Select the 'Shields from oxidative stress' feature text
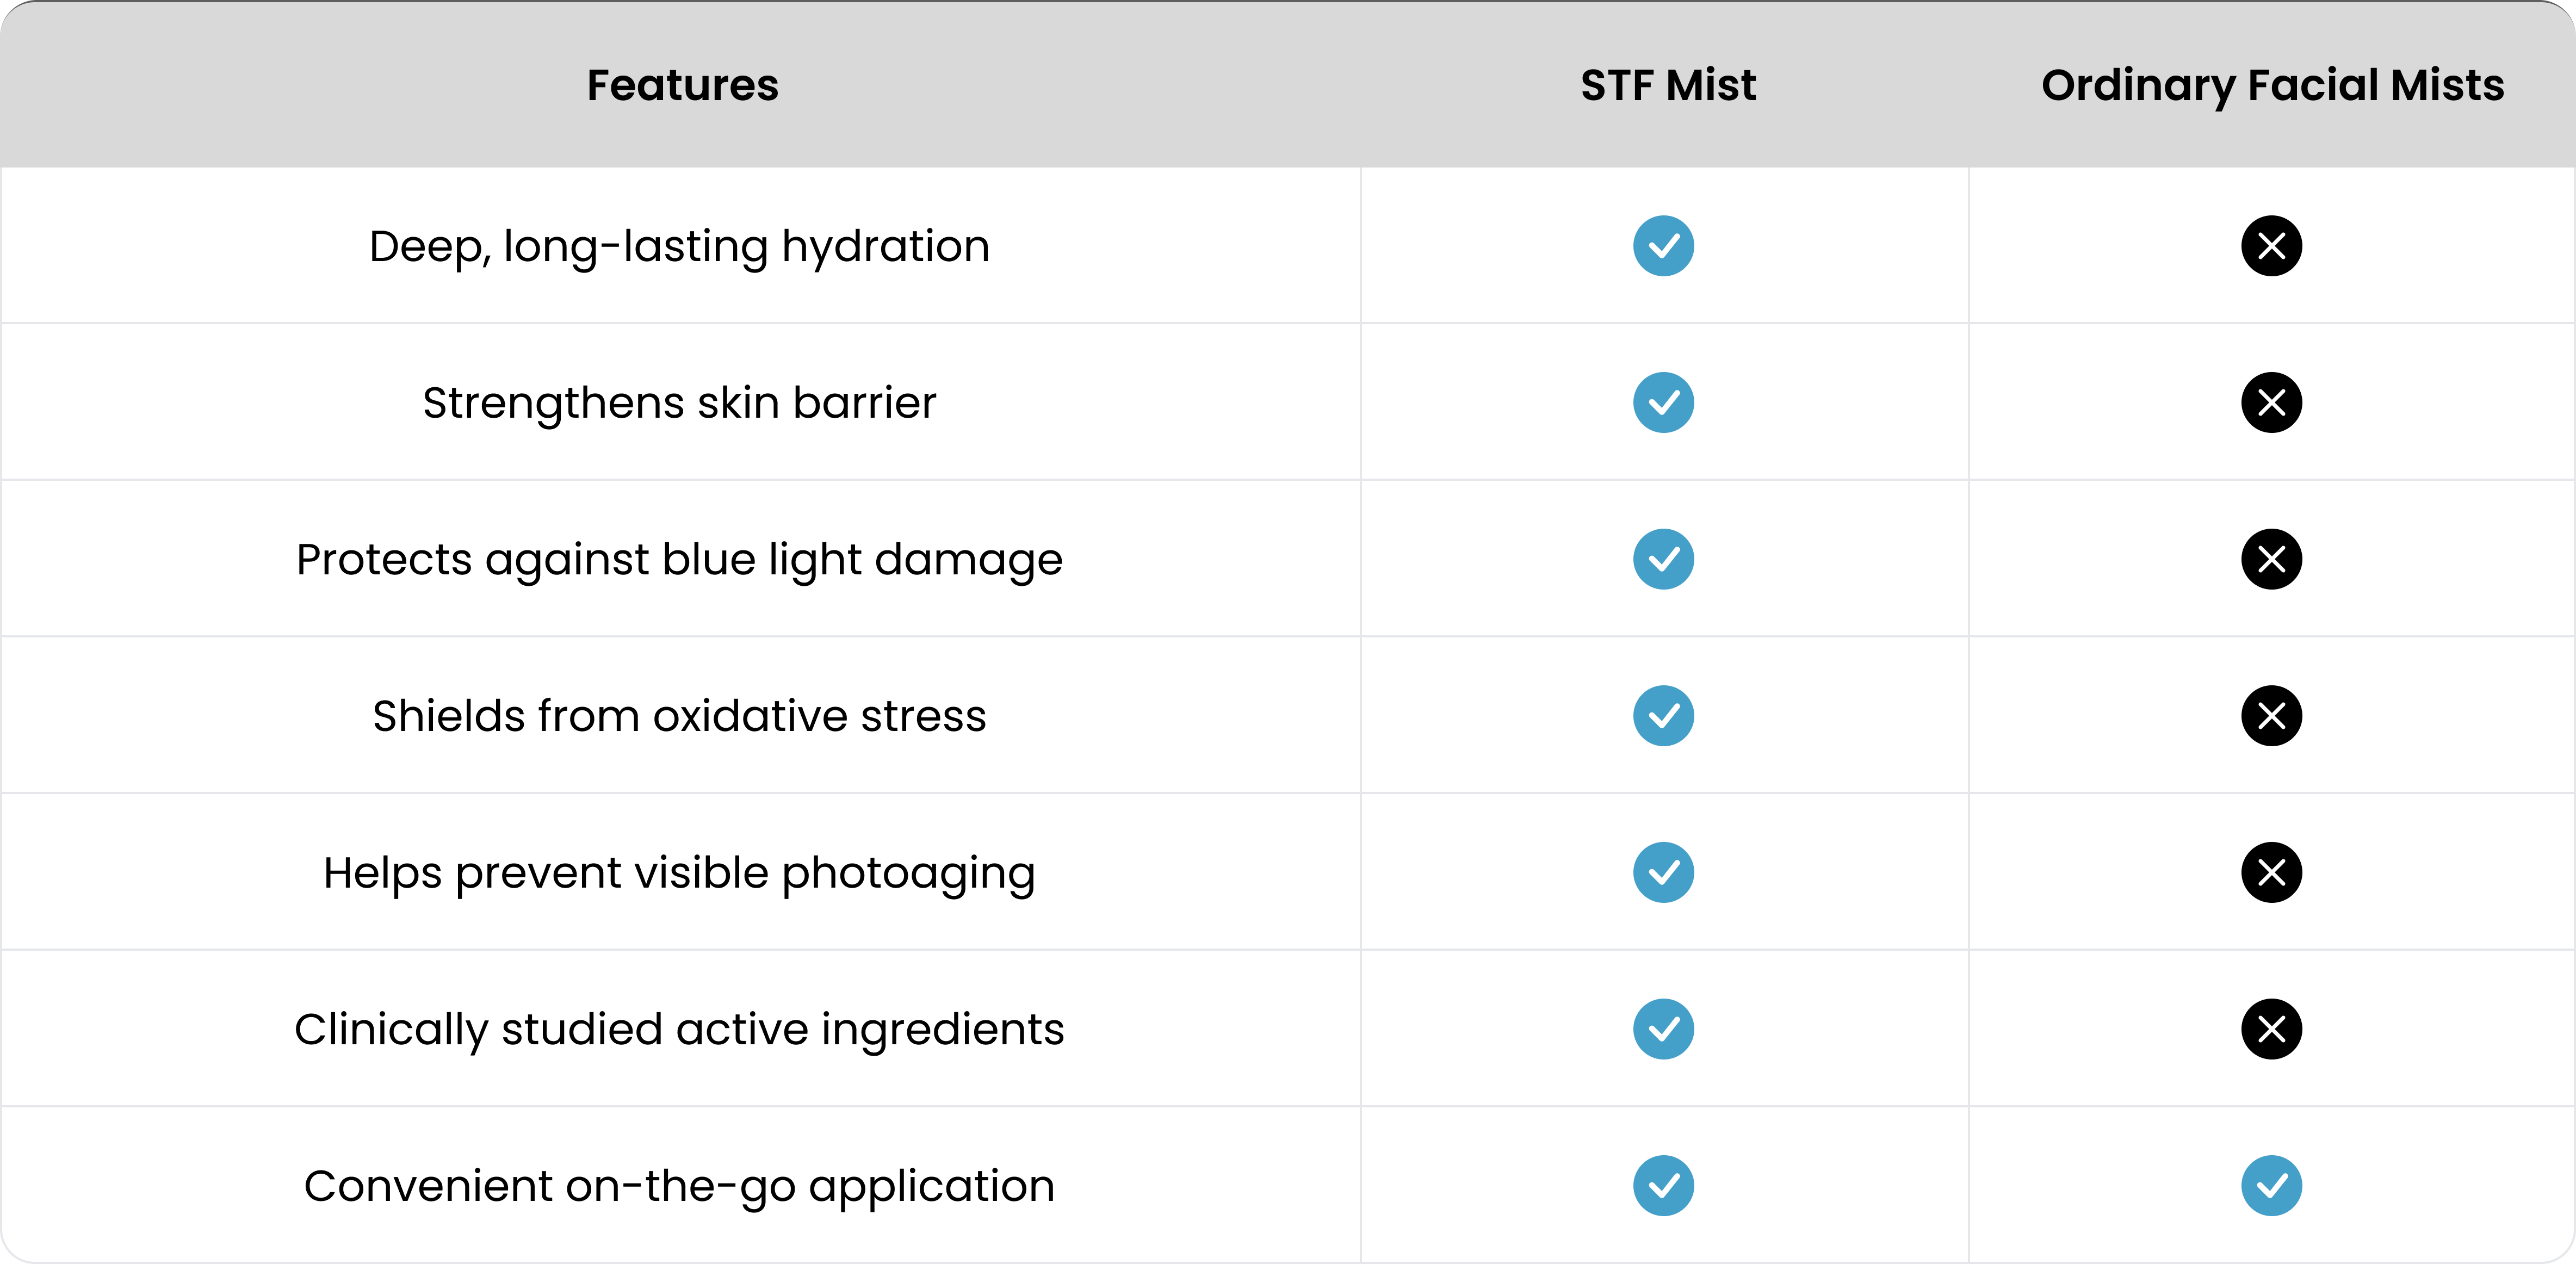Screen dimensions: 2576x1264 click(x=679, y=716)
